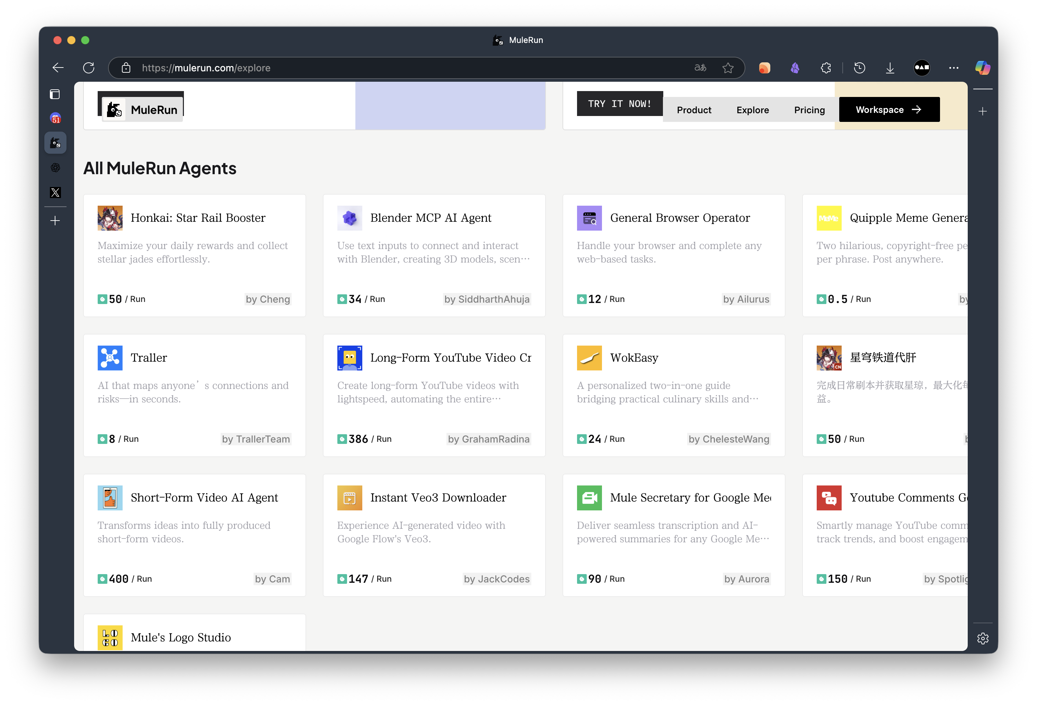The image size is (1037, 705).
Task: Open the Copilot icon in toolbar
Action: (982, 68)
